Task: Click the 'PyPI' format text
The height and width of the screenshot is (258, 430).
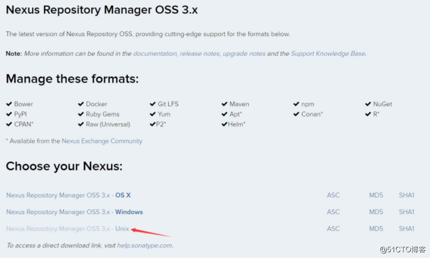Action: click(x=20, y=114)
